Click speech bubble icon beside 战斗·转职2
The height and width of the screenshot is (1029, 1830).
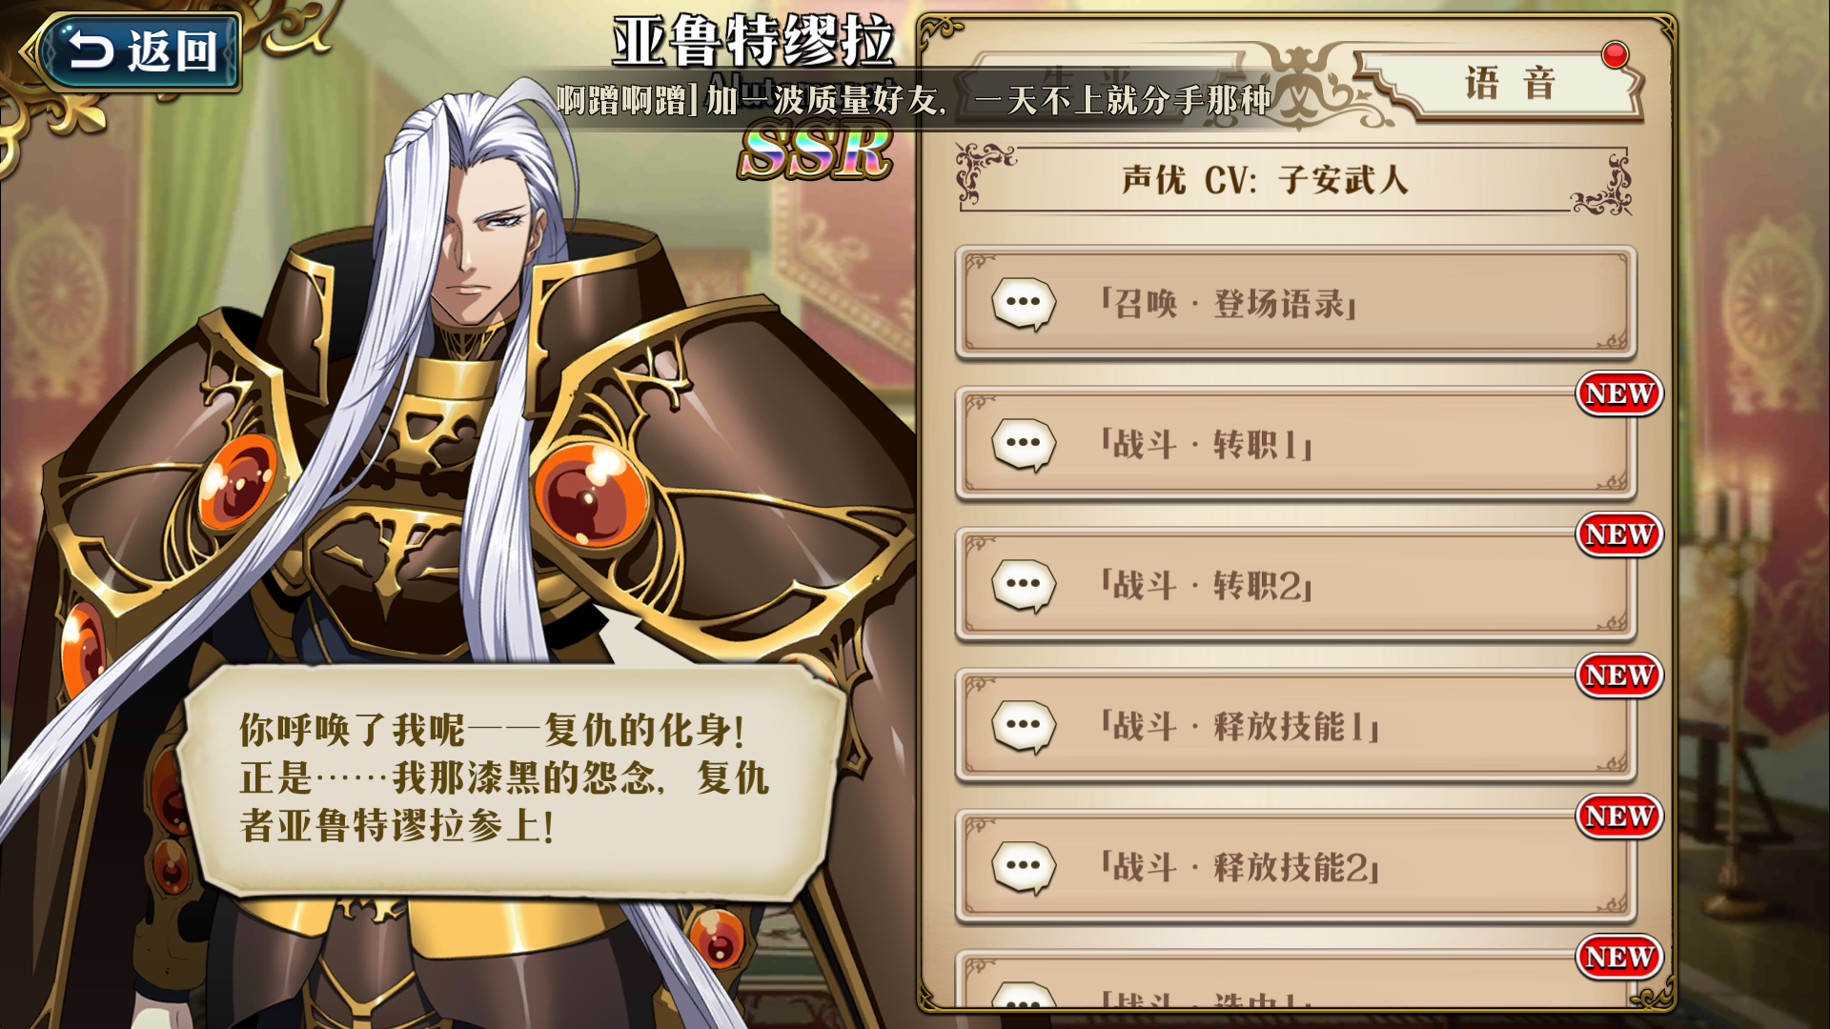coord(1024,586)
